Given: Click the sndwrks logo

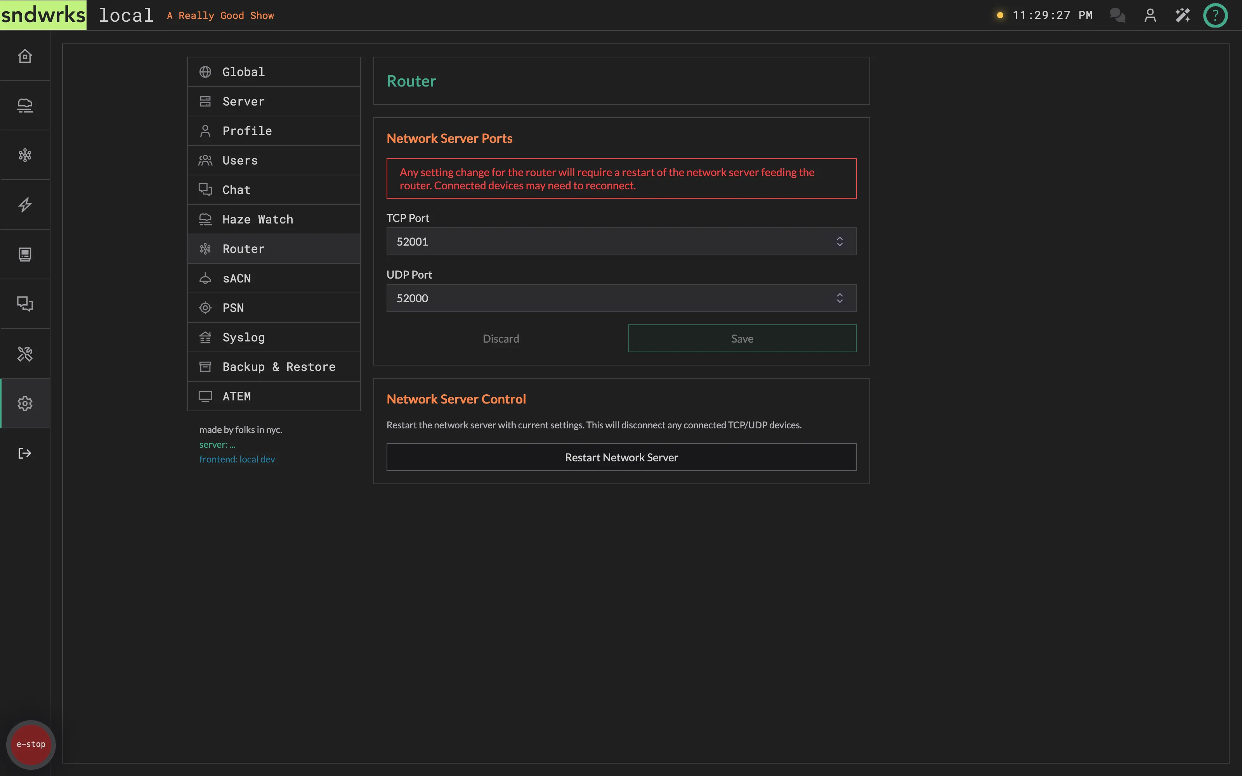Looking at the screenshot, I should 43,15.
